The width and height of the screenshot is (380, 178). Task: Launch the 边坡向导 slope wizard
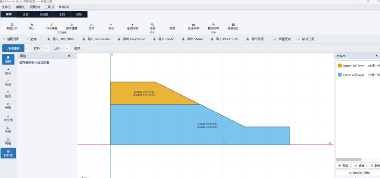(x=193, y=26)
